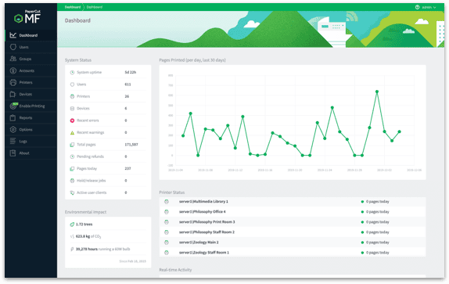Click the PaperCut MF logo
This screenshot has height=284, width=449.
click(27, 16)
